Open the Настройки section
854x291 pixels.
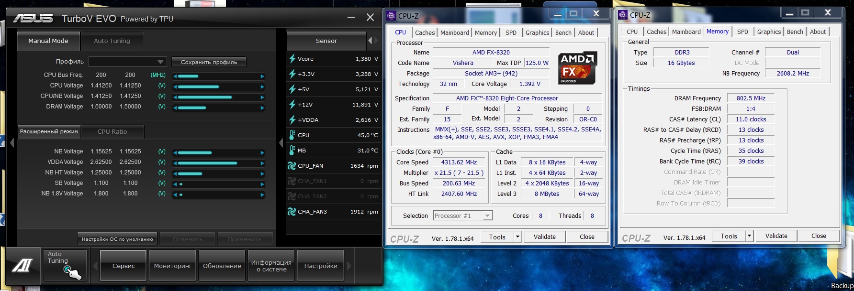(321, 266)
